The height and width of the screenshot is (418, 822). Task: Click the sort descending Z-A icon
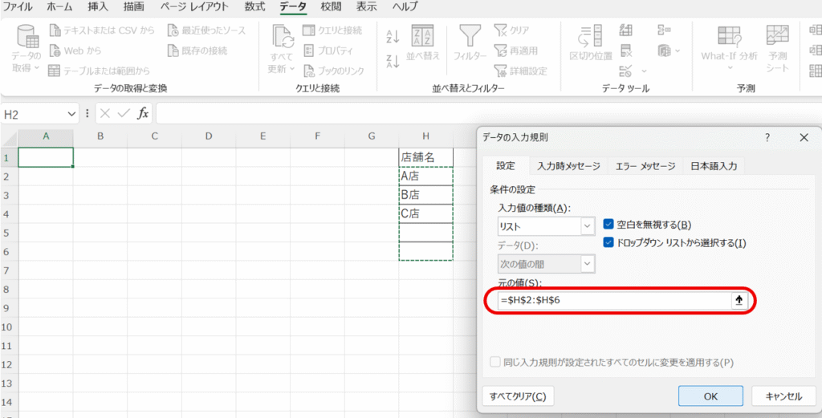(x=393, y=61)
